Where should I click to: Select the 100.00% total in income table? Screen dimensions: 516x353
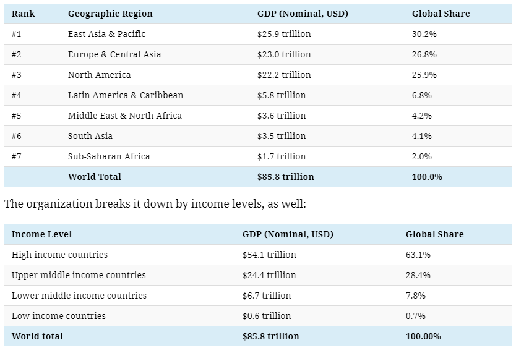[423, 336]
